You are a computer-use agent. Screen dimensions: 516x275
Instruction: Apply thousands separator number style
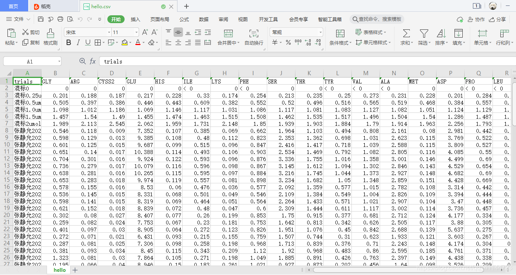tap(298, 42)
